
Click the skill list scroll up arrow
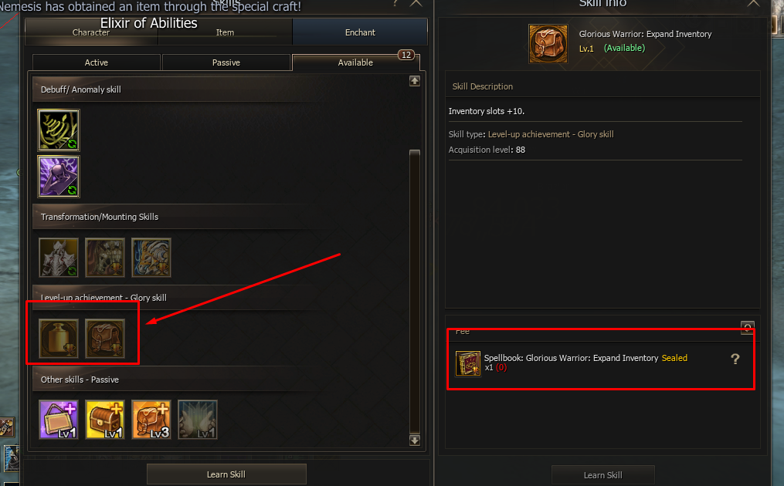(415, 81)
